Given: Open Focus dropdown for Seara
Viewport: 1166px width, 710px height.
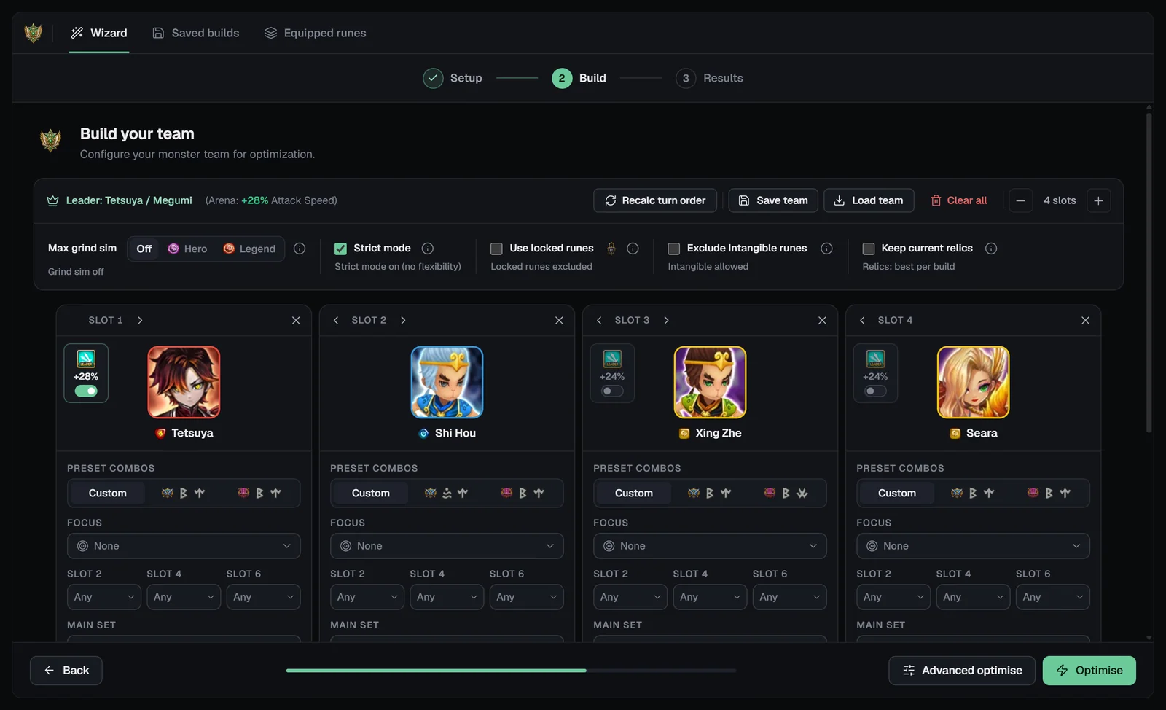Looking at the screenshot, I should point(973,546).
